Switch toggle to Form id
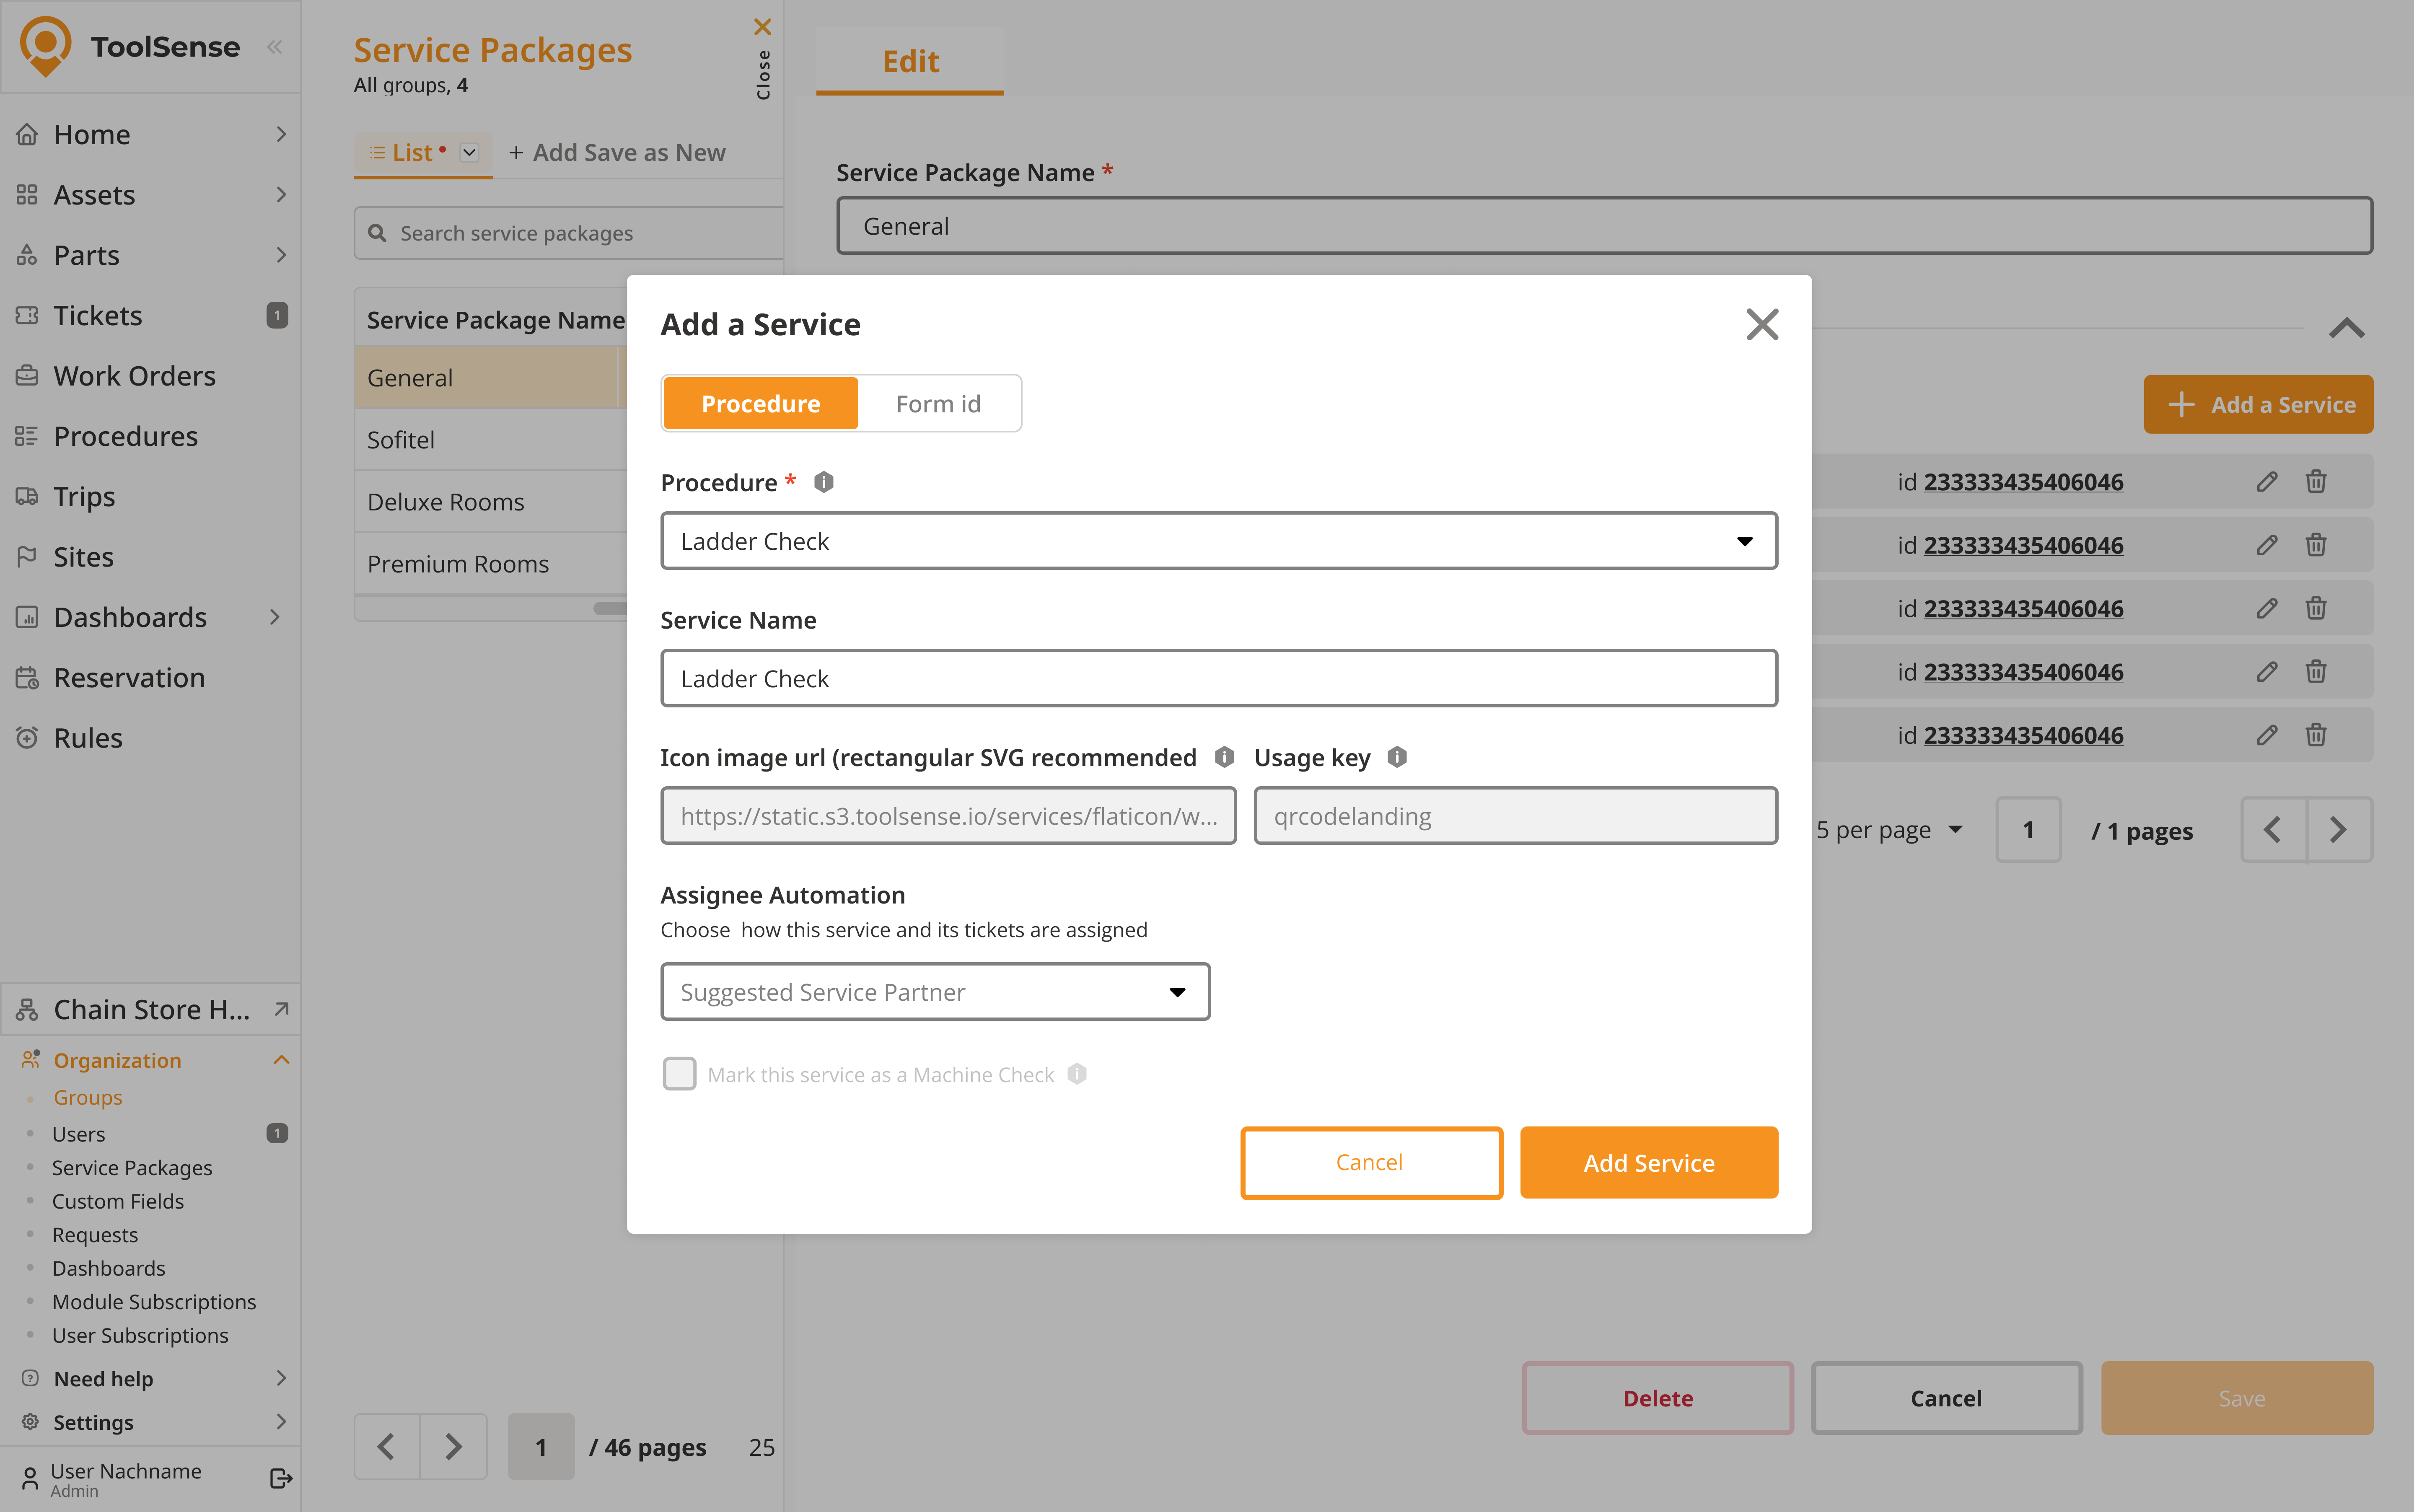This screenshot has height=1512, width=2414. [937, 403]
